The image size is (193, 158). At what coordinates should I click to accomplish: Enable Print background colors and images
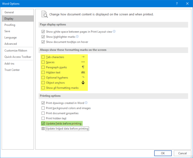(x=43, y=108)
